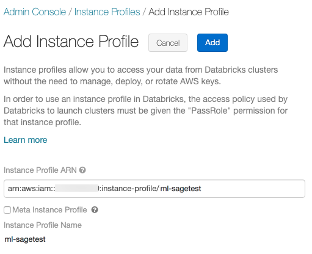The image size is (312, 254).
Task: Enable the Meta Instance Profile checkbox
Action: tap(7, 210)
